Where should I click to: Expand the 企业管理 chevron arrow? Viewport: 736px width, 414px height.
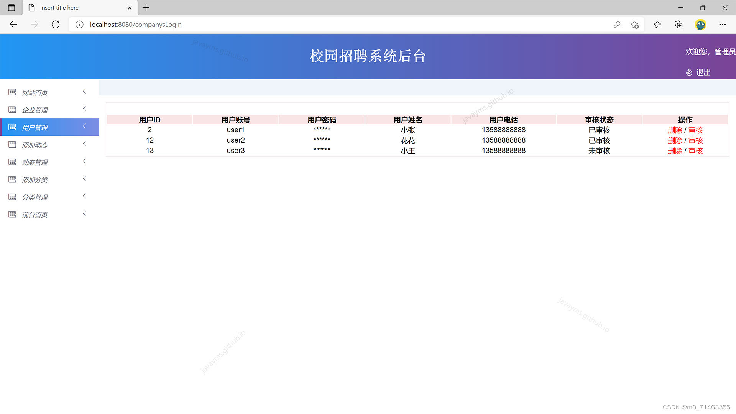point(84,109)
